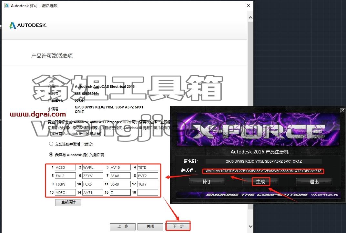
Task: Click the empty activation code field 16
Action: (148, 192)
